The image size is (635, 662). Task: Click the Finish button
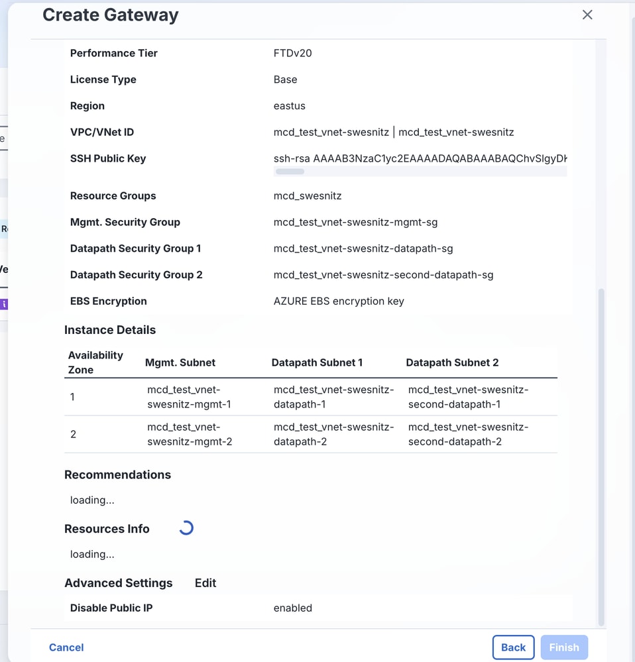click(564, 647)
